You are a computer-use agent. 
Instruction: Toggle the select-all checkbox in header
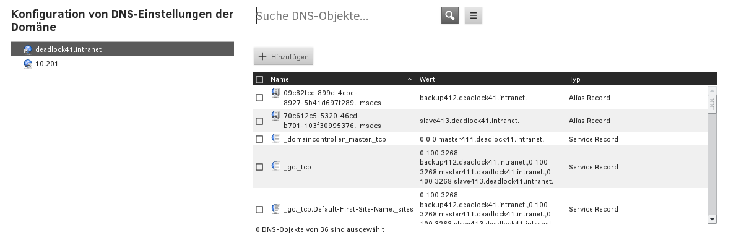click(x=259, y=80)
